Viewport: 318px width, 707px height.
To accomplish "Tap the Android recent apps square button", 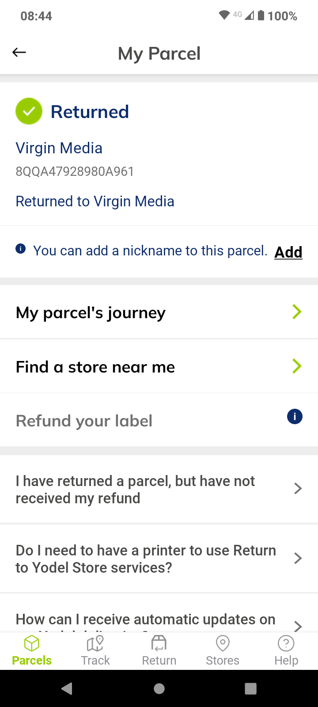I will pos(250,688).
